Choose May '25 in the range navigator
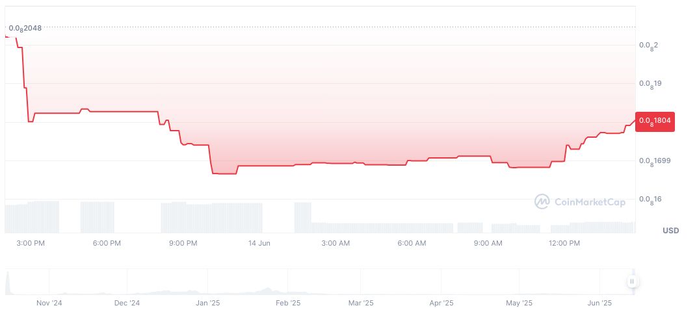This screenshot has width=697, height=310. [519, 303]
